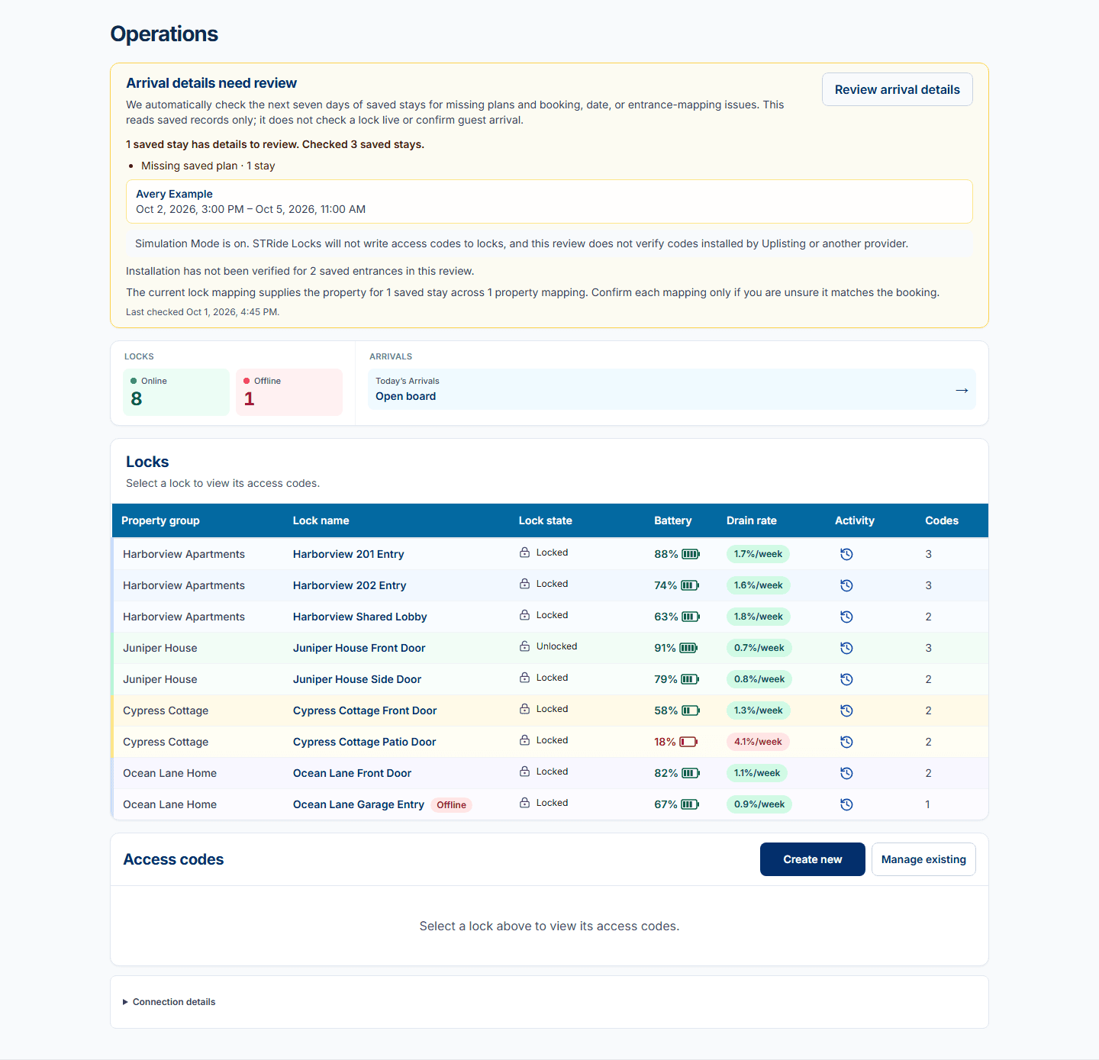This screenshot has height=1060, width=1099.
Task: Click the Drain rate column header
Action: click(x=751, y=520)
